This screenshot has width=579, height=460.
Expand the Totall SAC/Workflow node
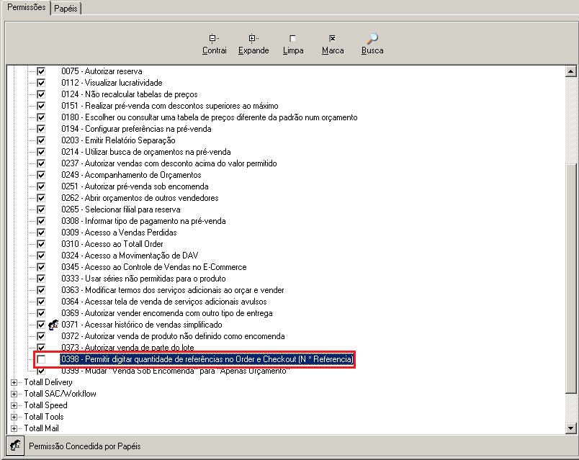click(x=14, y=394)
